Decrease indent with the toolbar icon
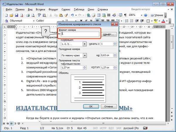Image resolution: width=176 pixels, height=132 pixels. [137, 21]
